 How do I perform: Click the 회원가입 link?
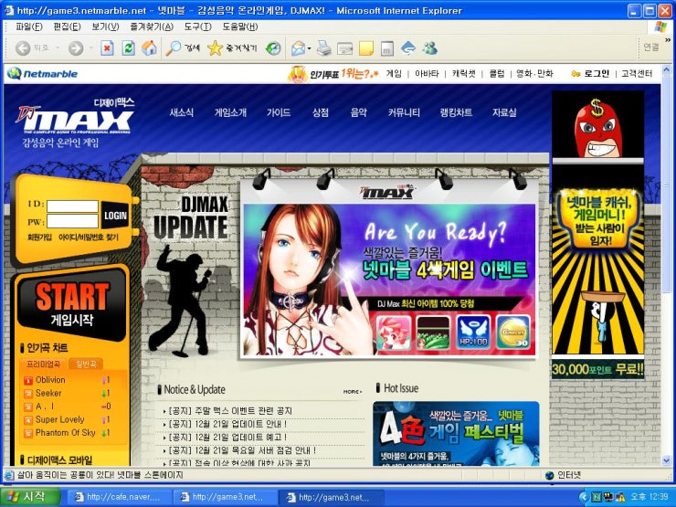tap(39, 238)
